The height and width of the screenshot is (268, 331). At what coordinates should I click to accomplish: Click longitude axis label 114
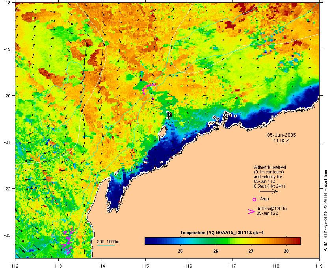(102, 266)
